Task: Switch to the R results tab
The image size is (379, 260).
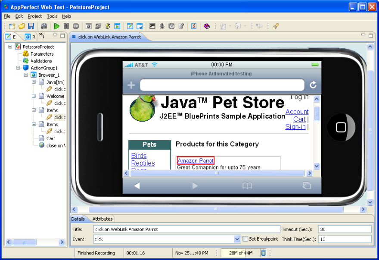Action: coord(31,37)
